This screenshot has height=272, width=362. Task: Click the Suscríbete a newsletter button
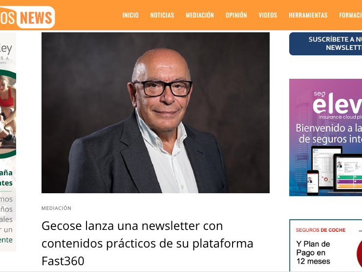click(x=325, y=44)
